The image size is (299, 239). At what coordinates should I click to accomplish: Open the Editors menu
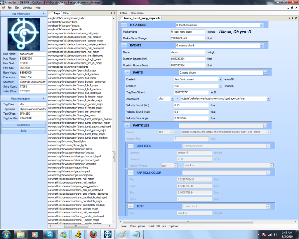pos(124,13)
